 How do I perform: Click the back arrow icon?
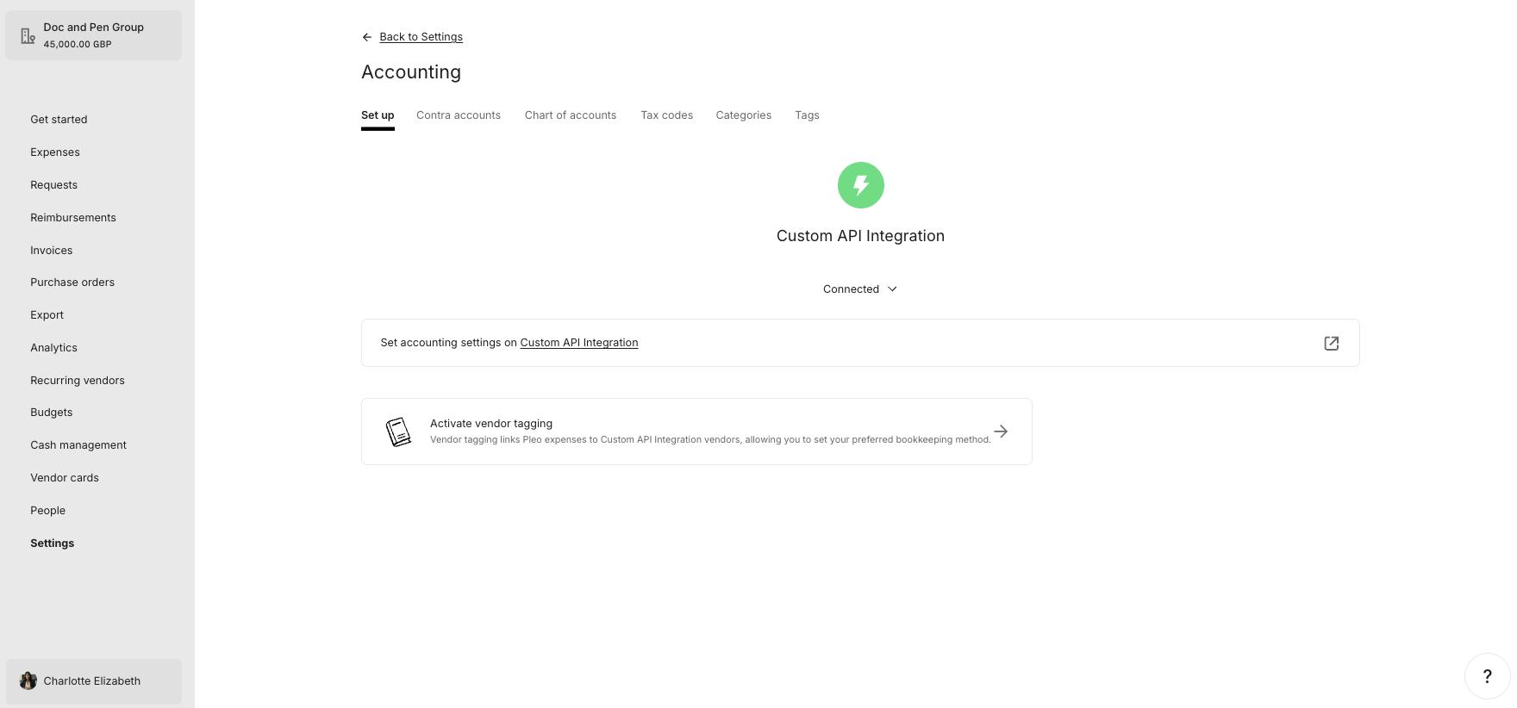[x=367, y=37]
